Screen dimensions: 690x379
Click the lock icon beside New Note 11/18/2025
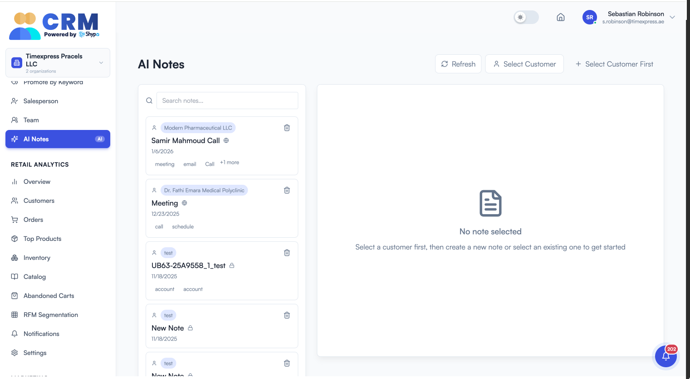point(190,328)
